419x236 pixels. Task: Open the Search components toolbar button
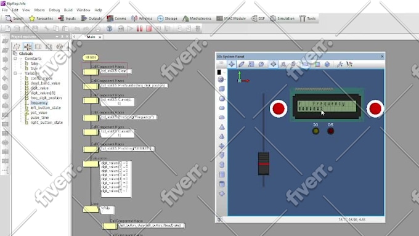(x=14, y=18)
